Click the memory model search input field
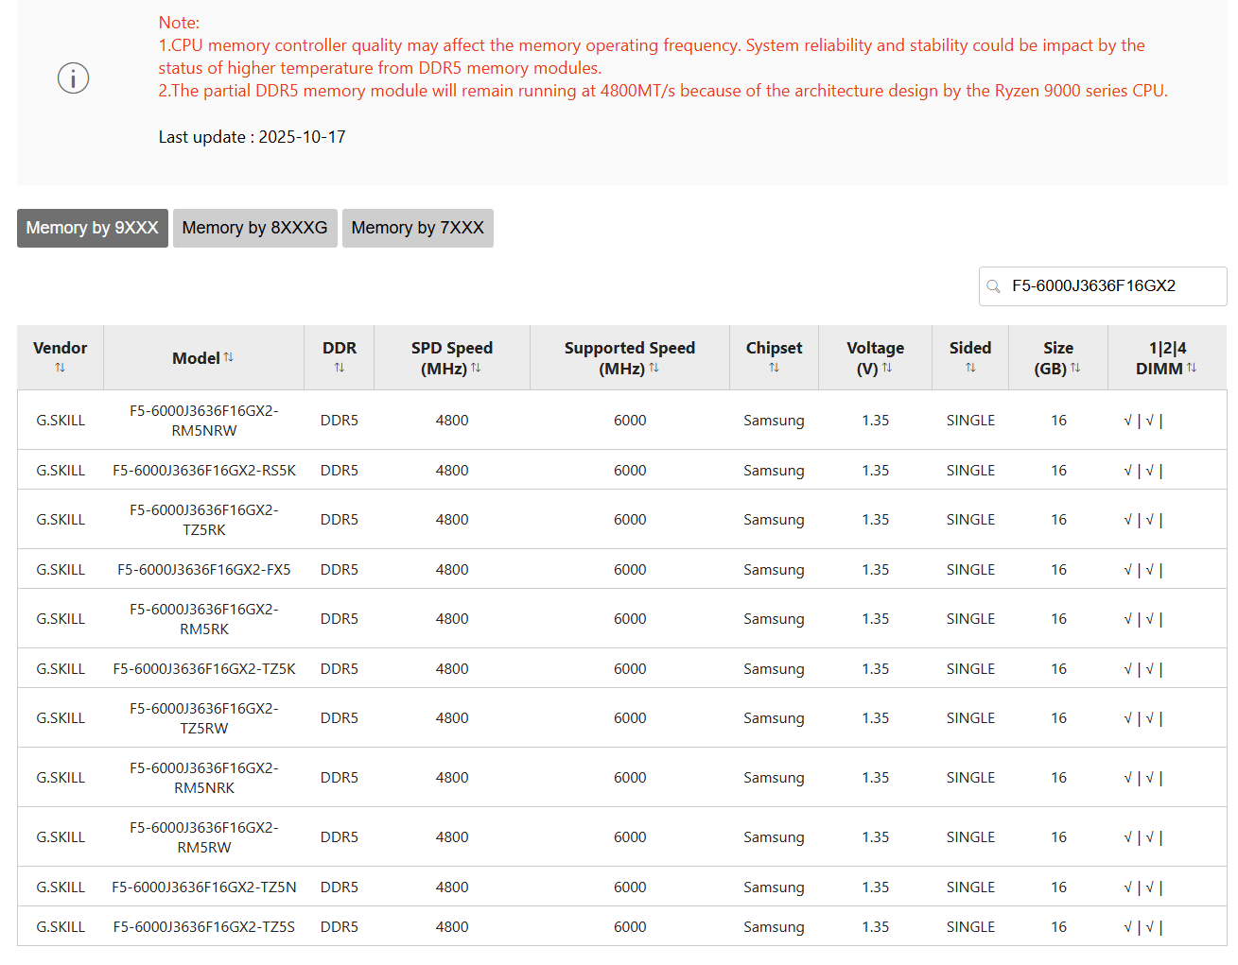This screenshot has width=1238, height=965. click(1103, 286)
